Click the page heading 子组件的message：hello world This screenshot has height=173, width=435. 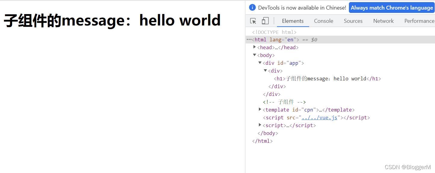[112, 20]
